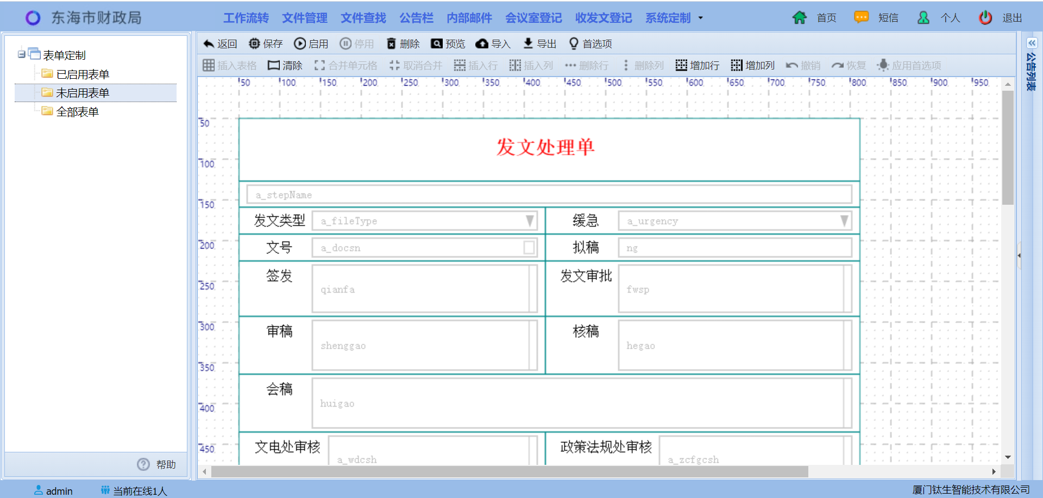1043x498 pixels.
Task: Click 插入列 insert column tool
Action: pyautogui.click(x=531, y=66)
